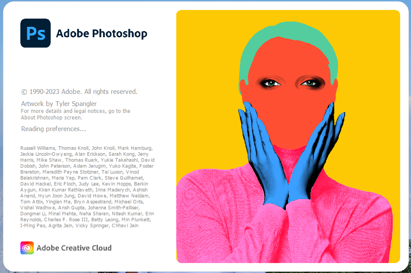Click the yellow artwork background

tap(204, 78)
